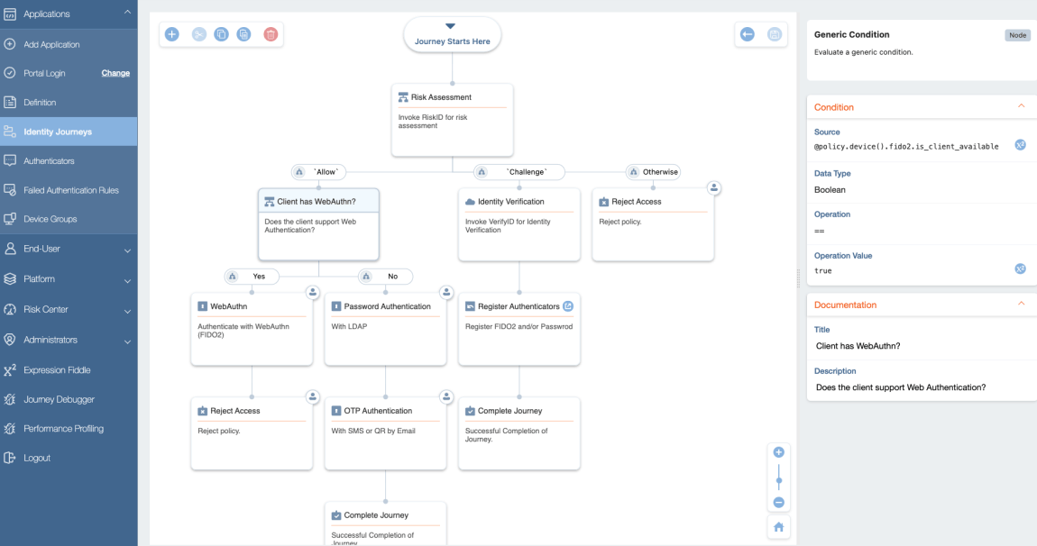Collapse the Documentation section
Viewport: 1037px width, 546px height.
1020,305
